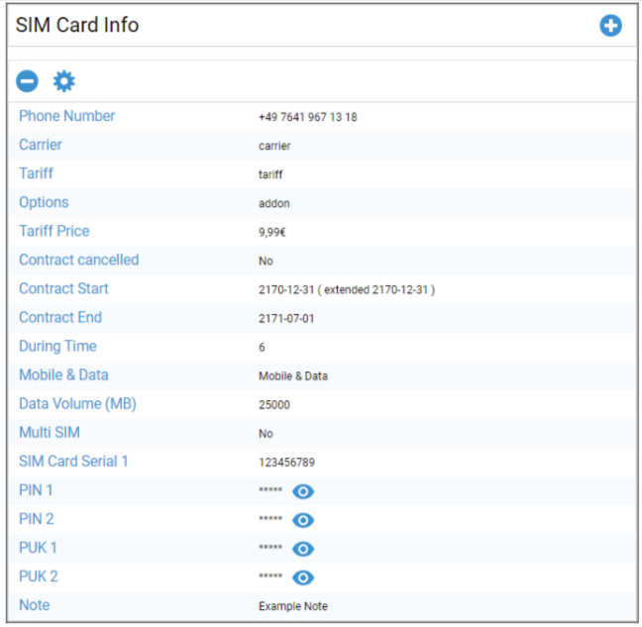
Task: Click the Contract Start date value
Action: pyautogui.click(x=346, y=289)
